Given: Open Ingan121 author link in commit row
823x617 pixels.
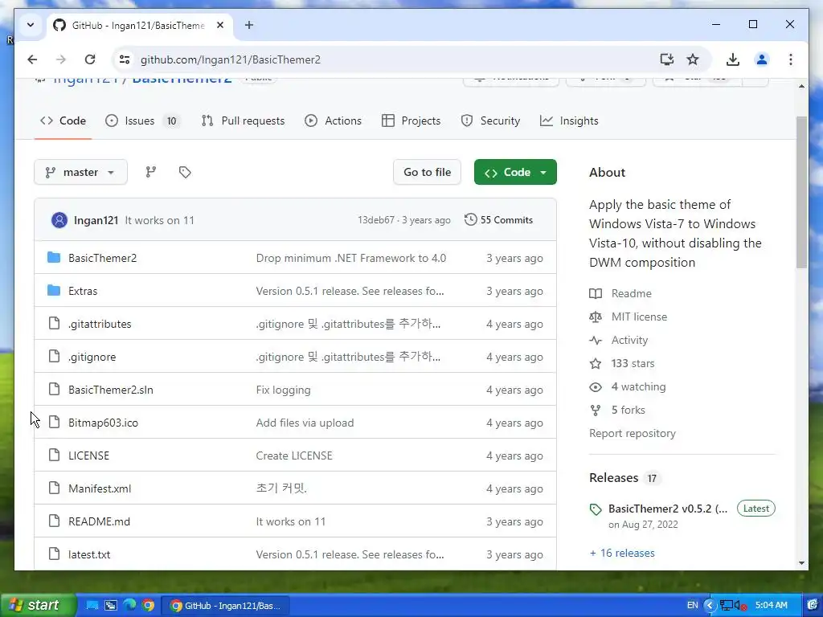Looking at the screenshot, I should [96, 220].
